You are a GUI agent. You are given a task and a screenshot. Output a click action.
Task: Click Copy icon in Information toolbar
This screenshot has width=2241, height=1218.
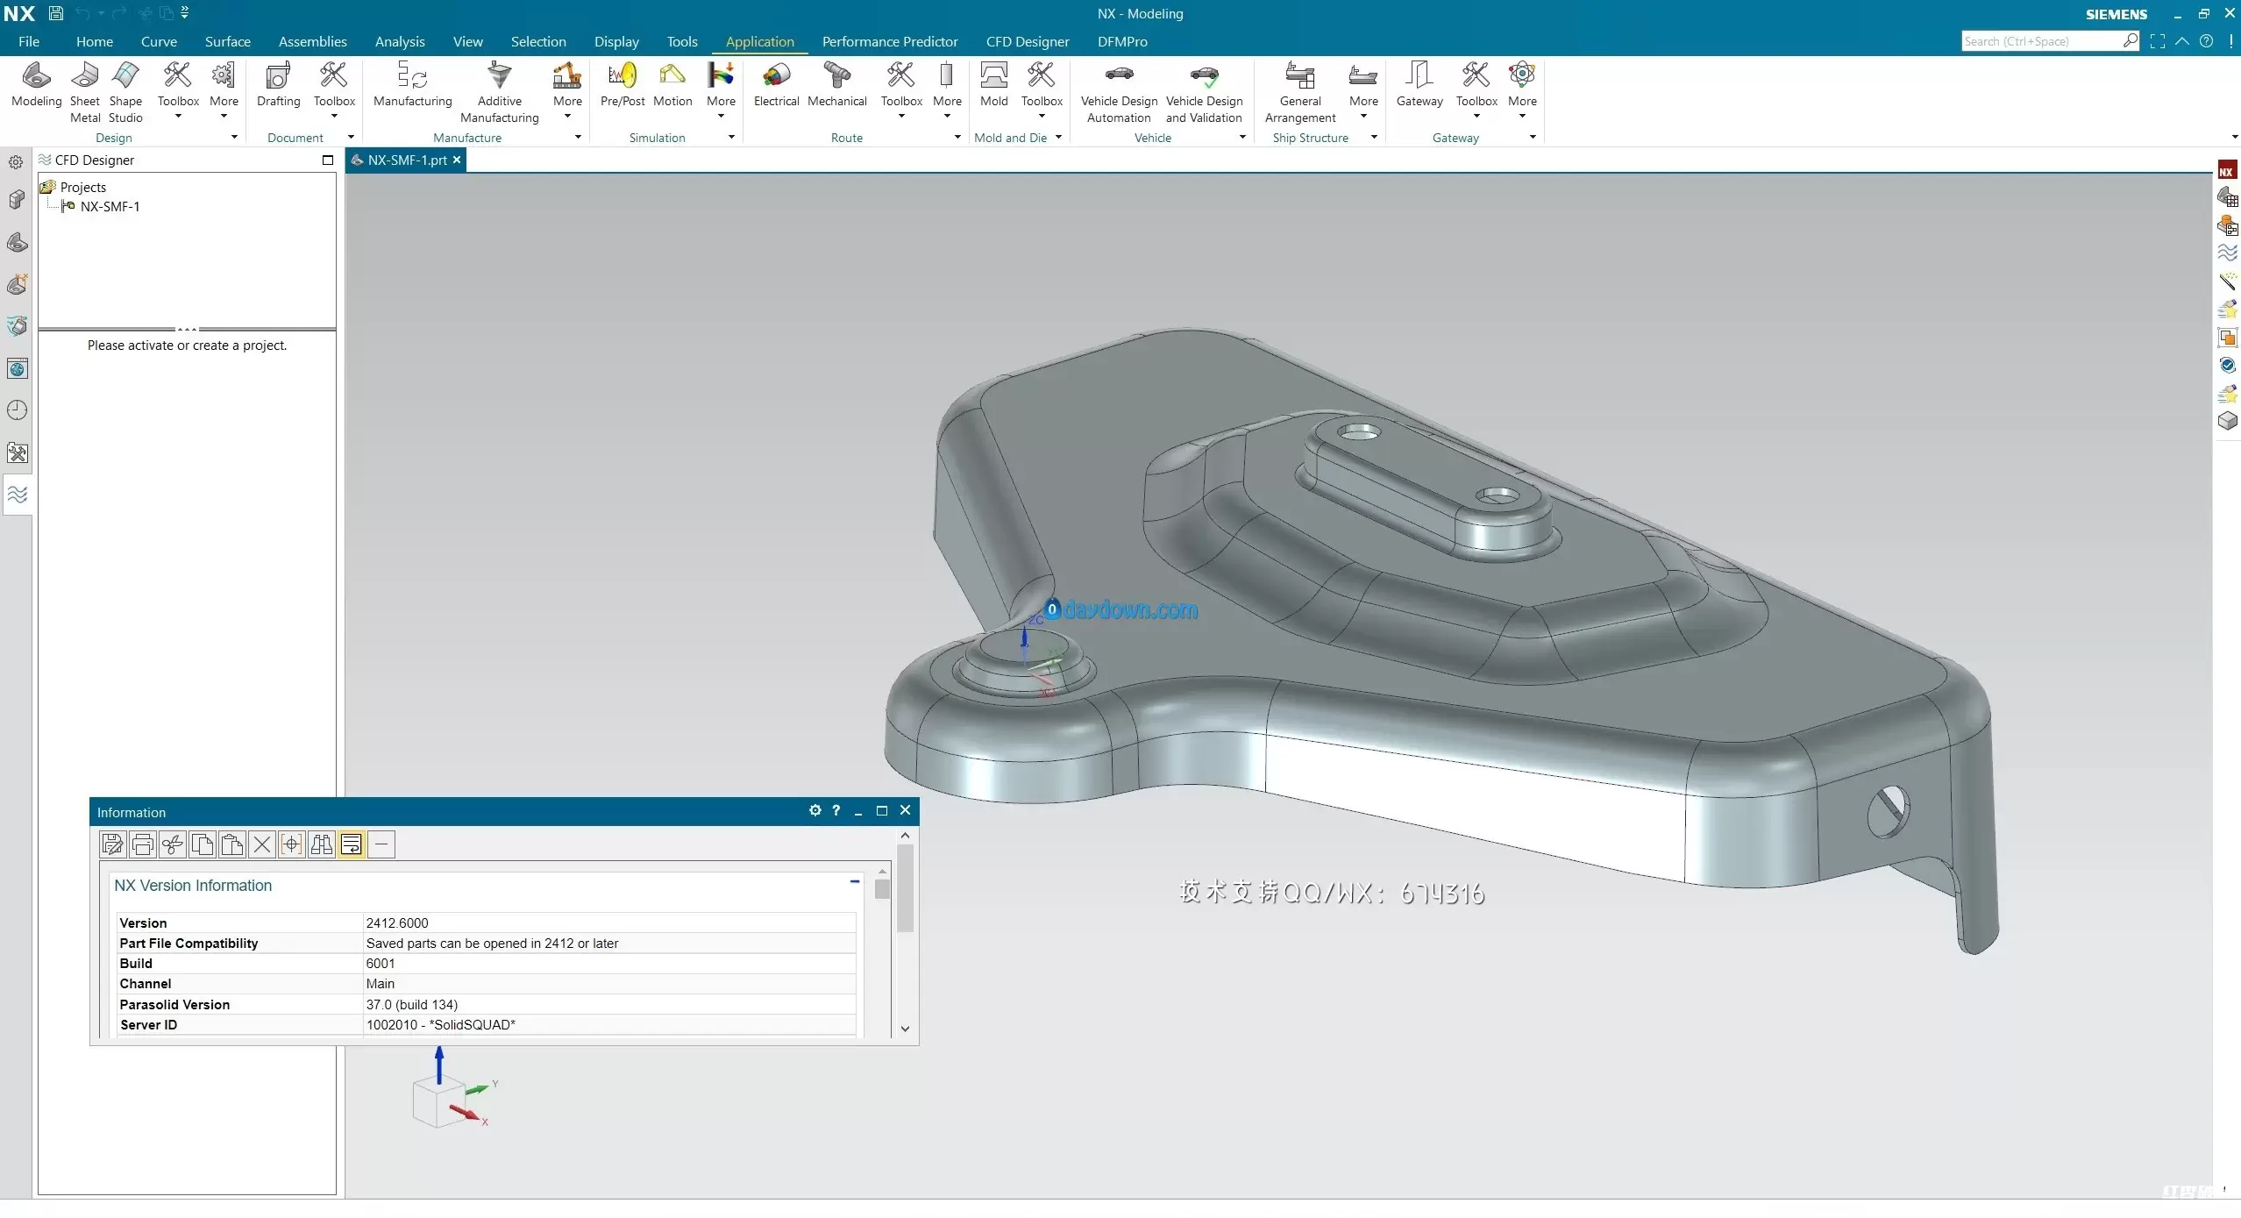[202, 844]
